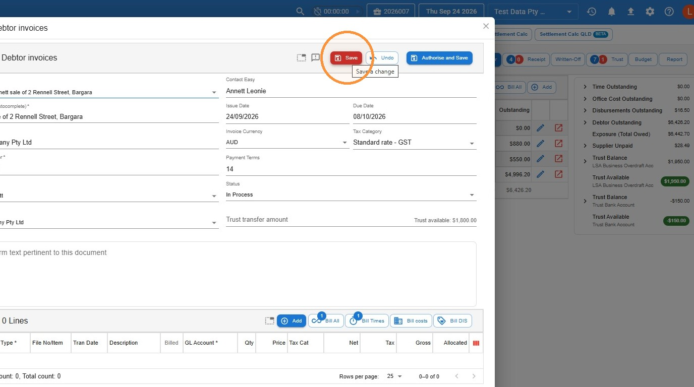The width and height of the screenshot is (694, 387).
Task: Add a new invoice line
Action: point(292,321)
